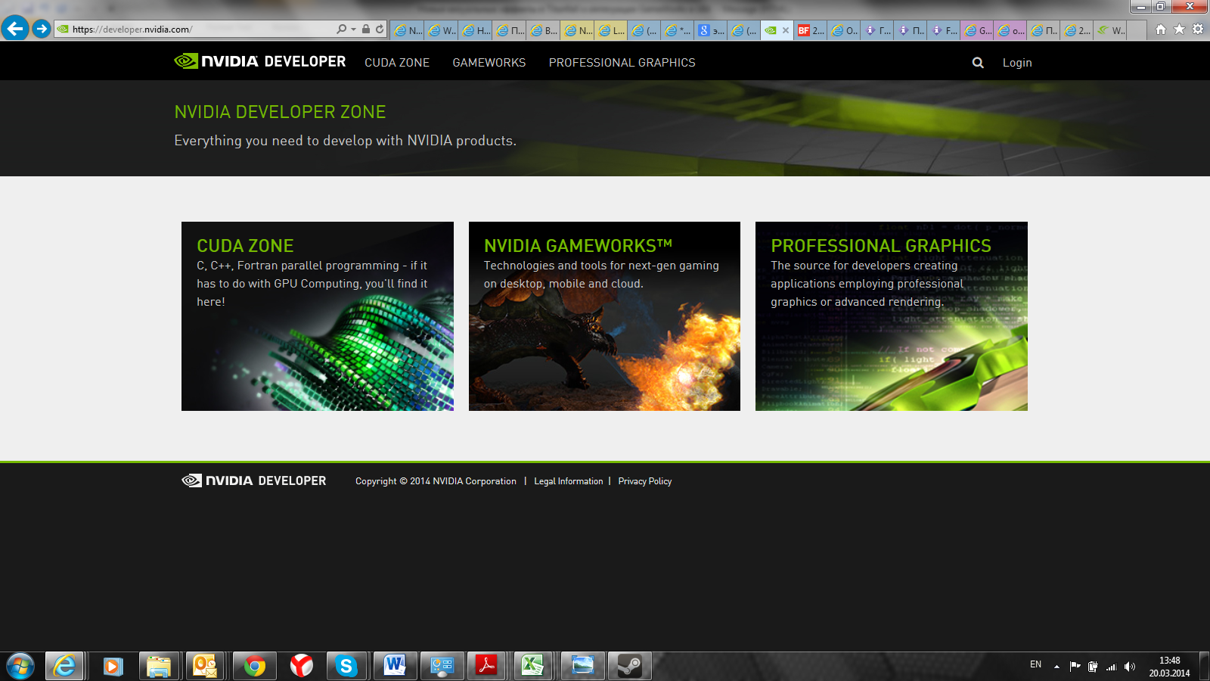
Task: Close the active NVIDIA browser tab
Action: click(x=786, y=30)
